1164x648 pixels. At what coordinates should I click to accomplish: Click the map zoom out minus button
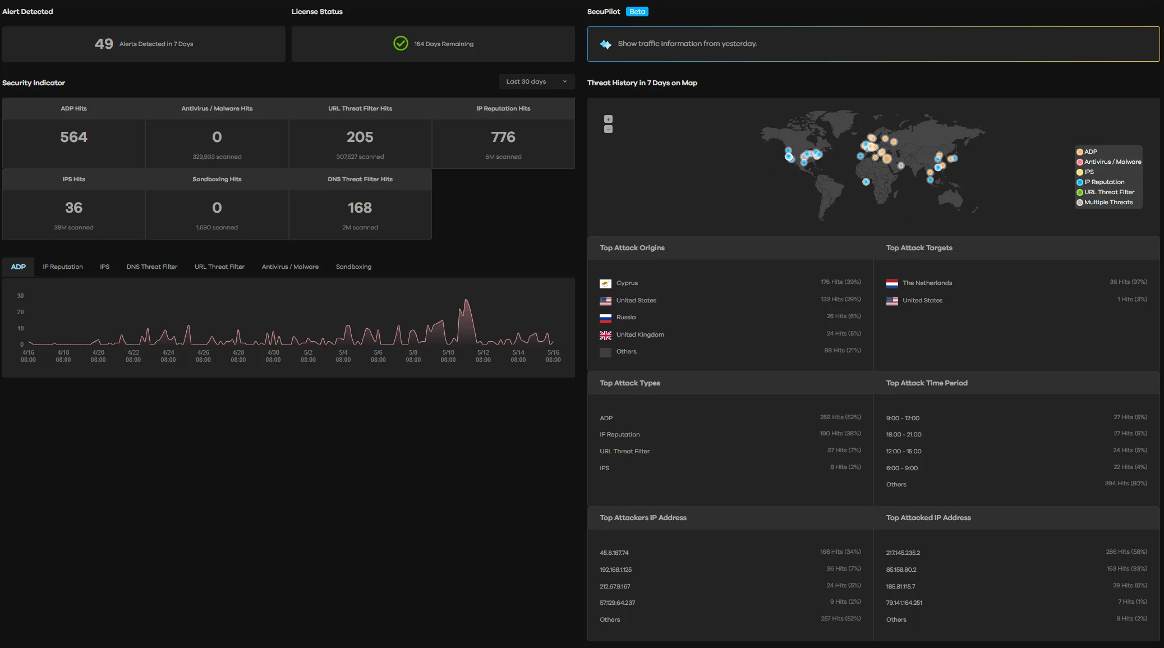point(608,130)
